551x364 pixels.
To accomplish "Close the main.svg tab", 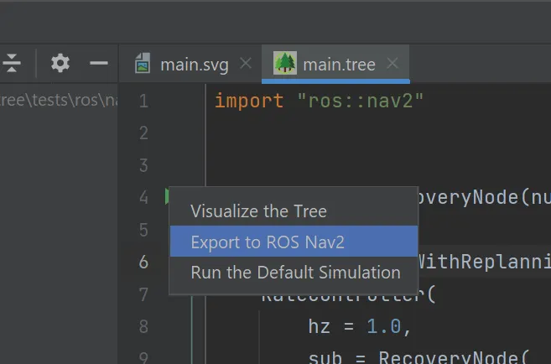I will point(246,64).
